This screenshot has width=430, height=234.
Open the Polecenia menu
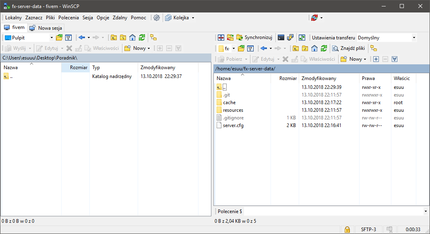tap(68, 18)
